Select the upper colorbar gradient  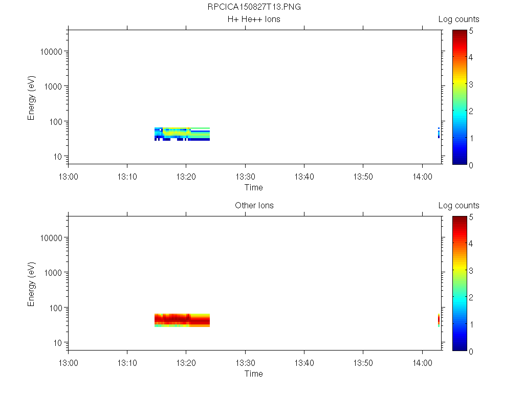tap(460, 97)
